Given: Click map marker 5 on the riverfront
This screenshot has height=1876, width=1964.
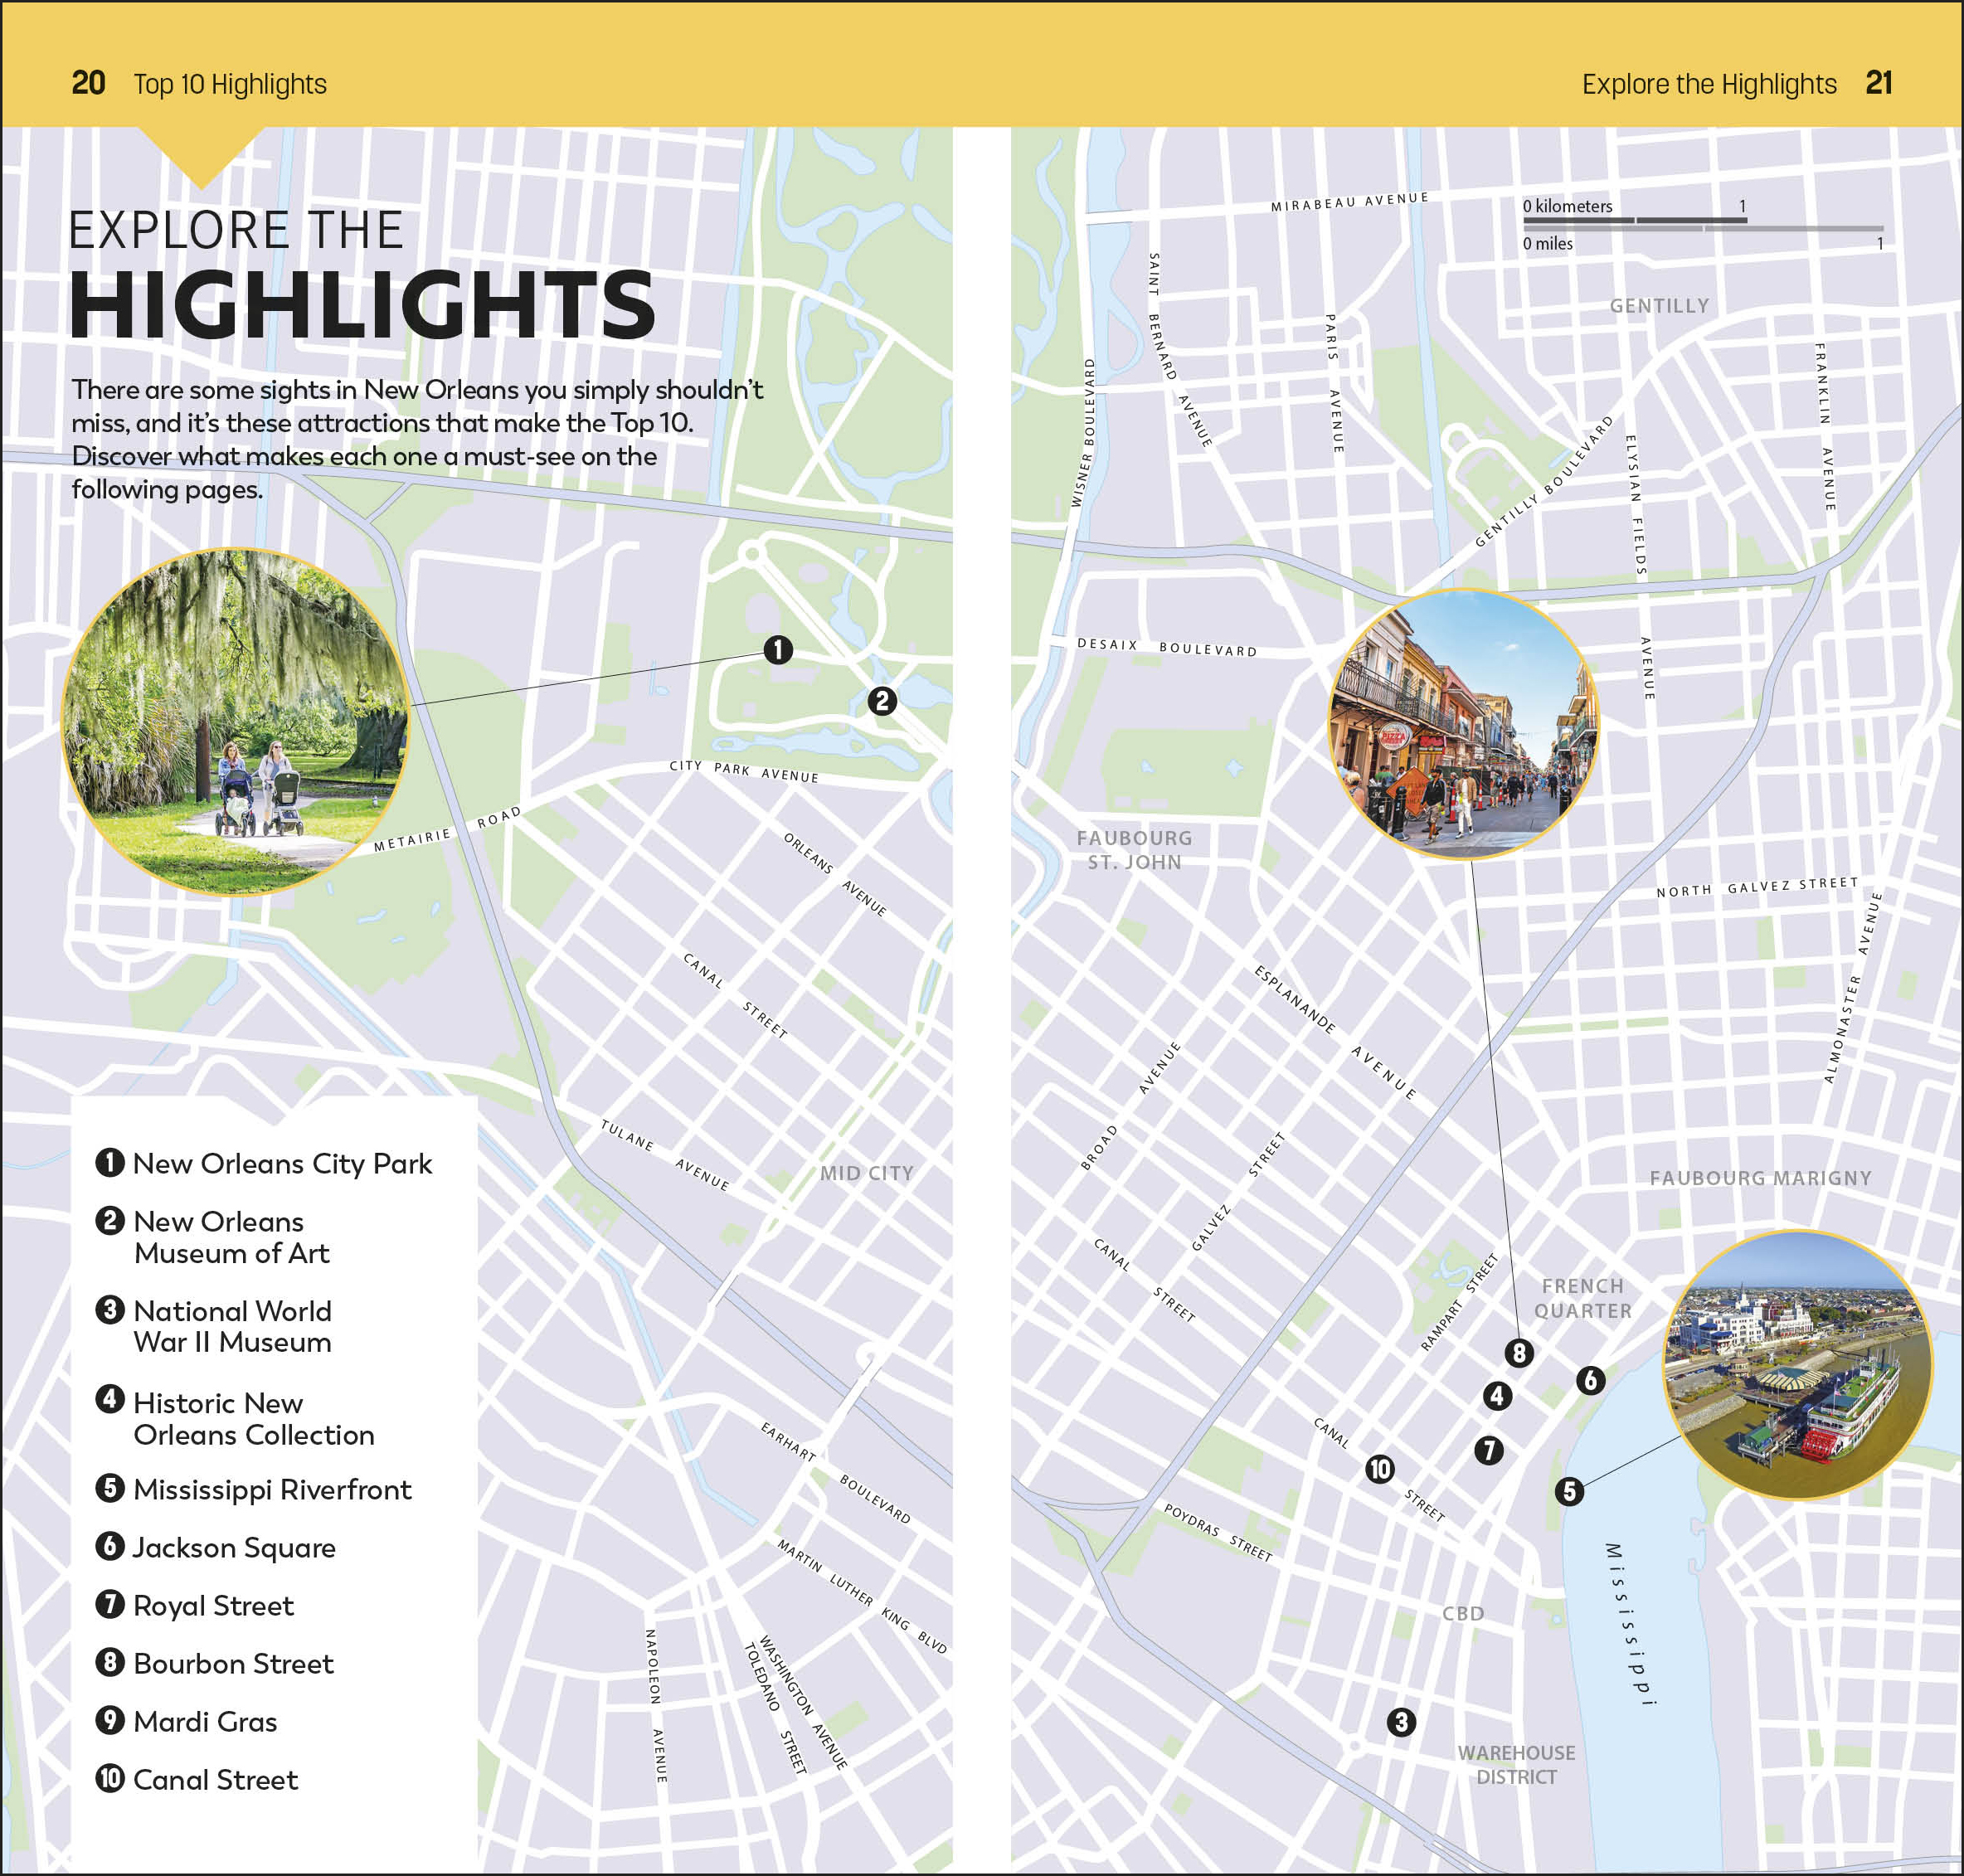Looking at the screenshot, I should [1569, 1492].
